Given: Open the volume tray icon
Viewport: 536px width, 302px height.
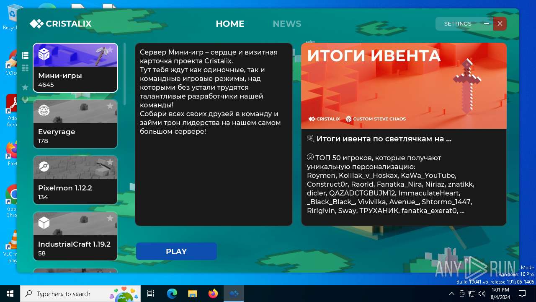Looking at the screenshot, I should coord(482,294).
